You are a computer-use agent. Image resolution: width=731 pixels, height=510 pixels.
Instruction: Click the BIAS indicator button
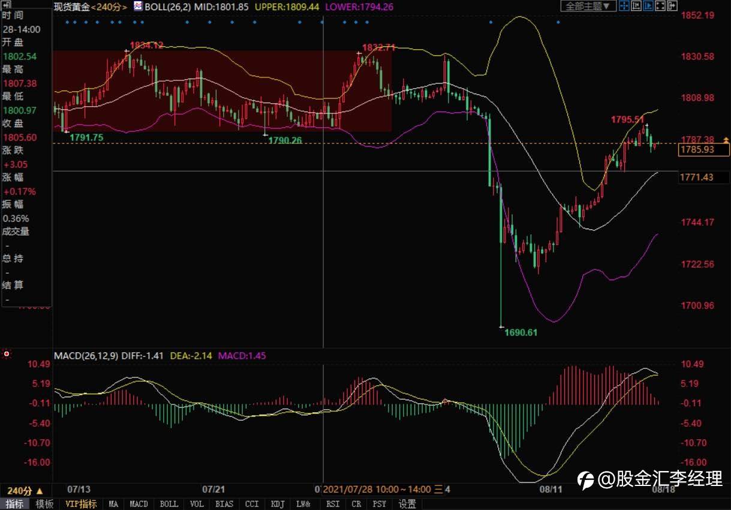224,504
